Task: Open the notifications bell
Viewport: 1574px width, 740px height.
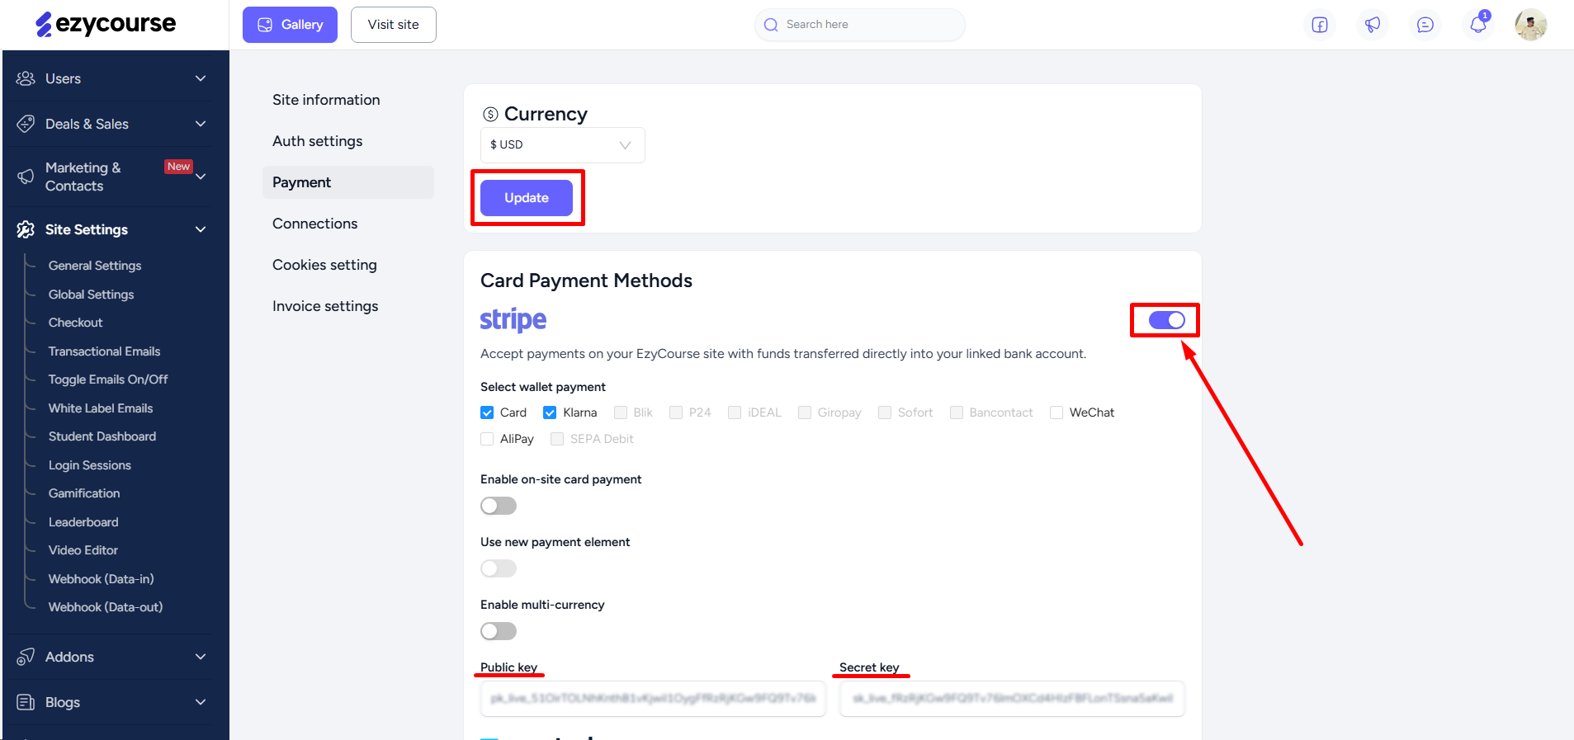Action: [x=1478, y=25]
